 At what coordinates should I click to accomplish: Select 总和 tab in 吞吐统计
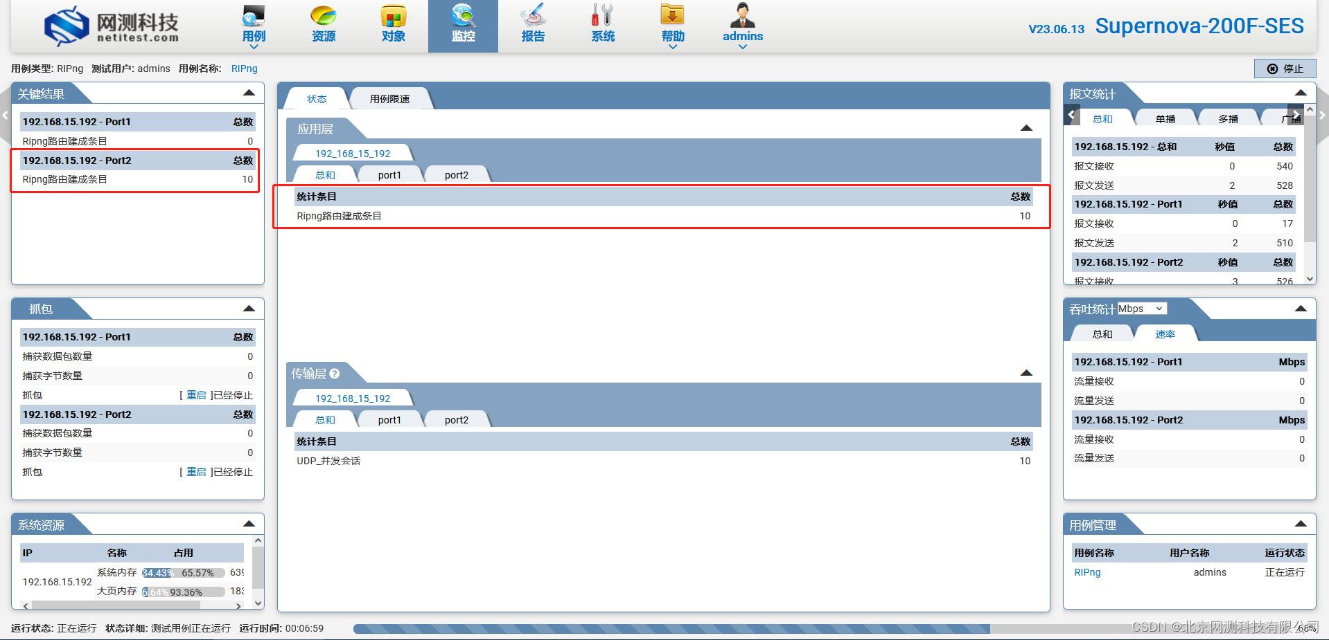click(x=1102, y=334)
